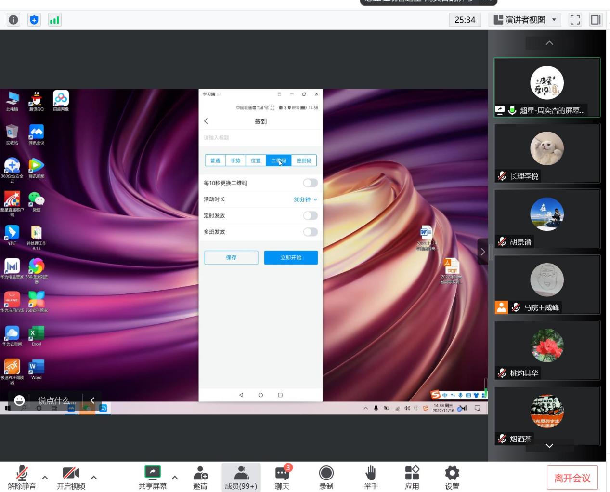Open the Members 成员(99+) panel
Image resolution: width=610 pixels, height=492 pixels.
point(241,477)
